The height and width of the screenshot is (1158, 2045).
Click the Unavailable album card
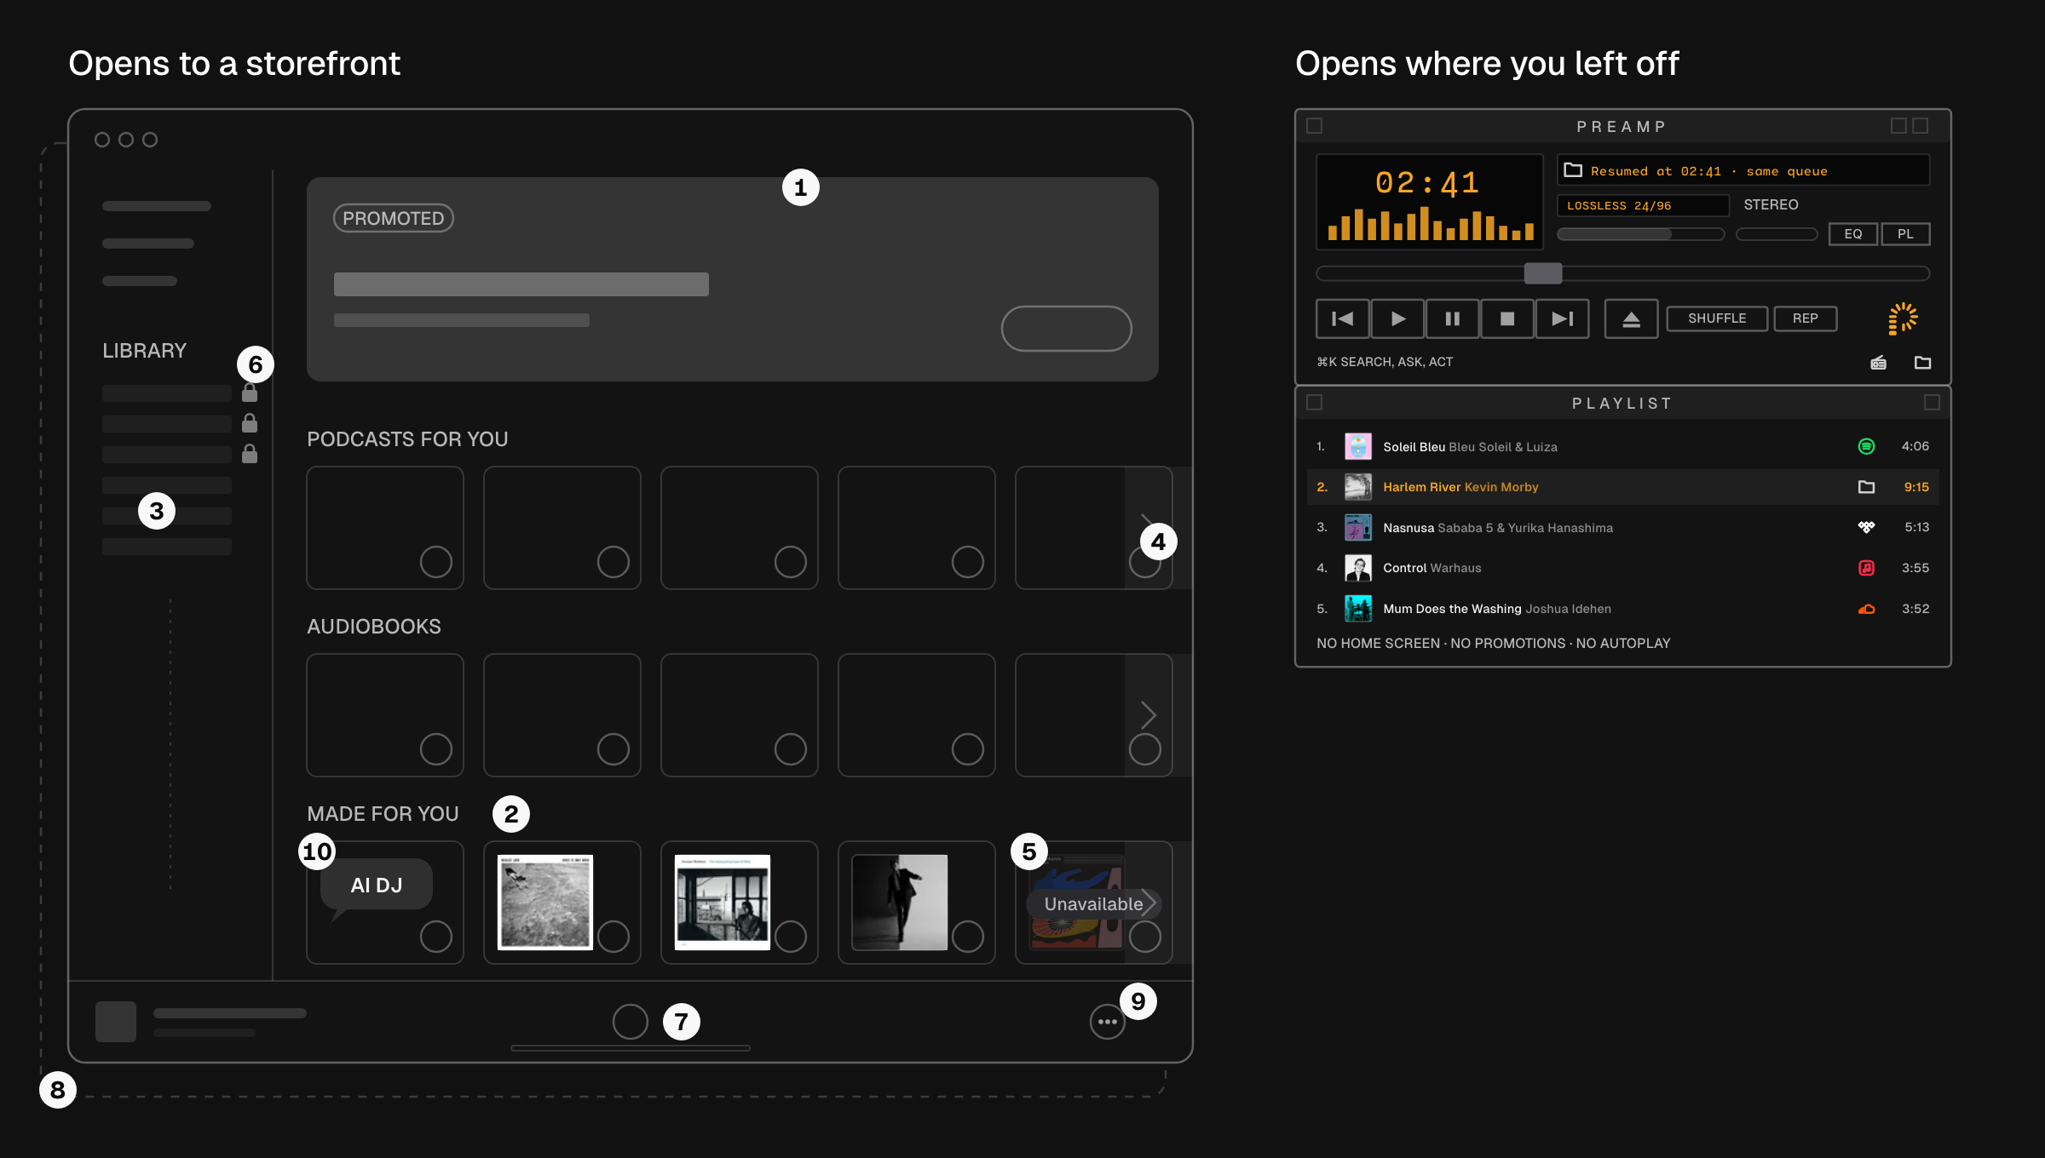click(x=1093, y=903)
